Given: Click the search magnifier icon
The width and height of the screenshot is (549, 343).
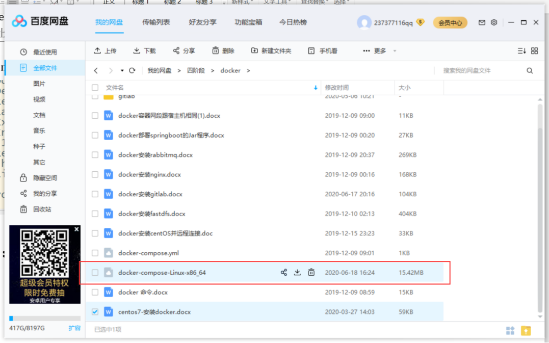Looking at the screenshot, I should tap(530, 71).
